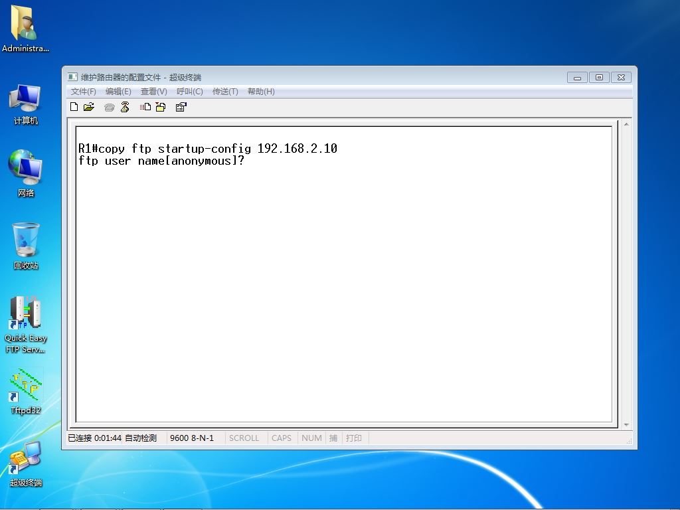Click the New connection toolbar icon
The height and width of the screenshot is (510, 680).
tap(74, 107)
